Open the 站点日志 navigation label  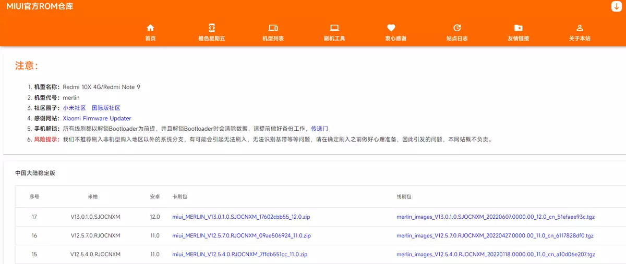point(457,39)
